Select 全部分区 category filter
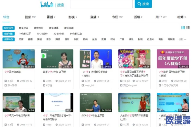Image resolution: width=192 pixels, height=127 pixels. tap(9, 39)
